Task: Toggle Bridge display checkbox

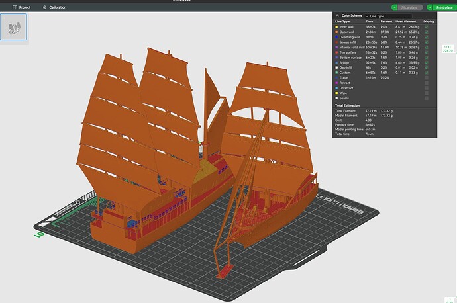Action: 427,63
